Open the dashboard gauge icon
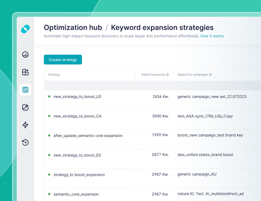Image resolution: width=261 pixels, height=201 pixels. click(25, 54)
